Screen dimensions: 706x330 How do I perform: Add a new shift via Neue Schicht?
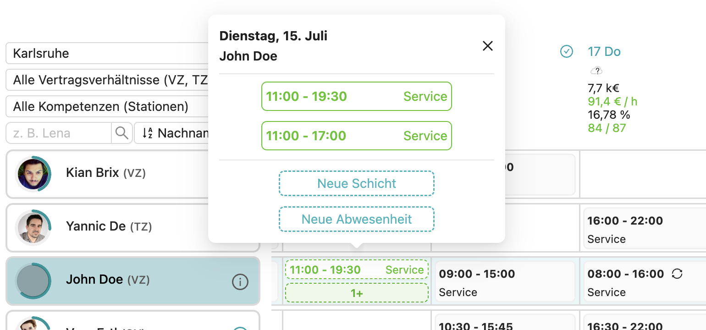[357, 183]
